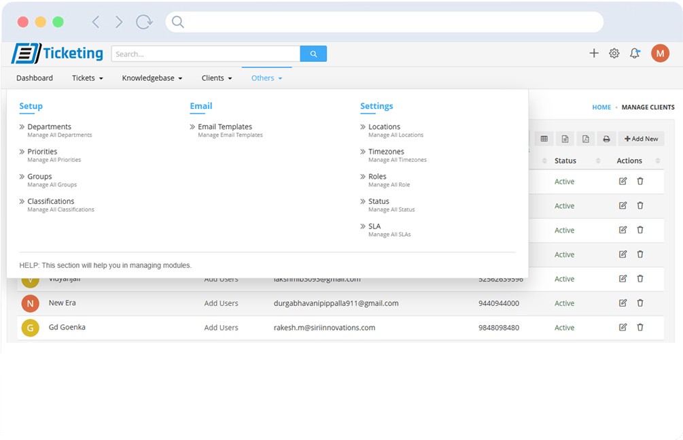This screenshot has width=683, height=440.
Task: Edit the Gd Goenka client row
Action: [623, 327]
